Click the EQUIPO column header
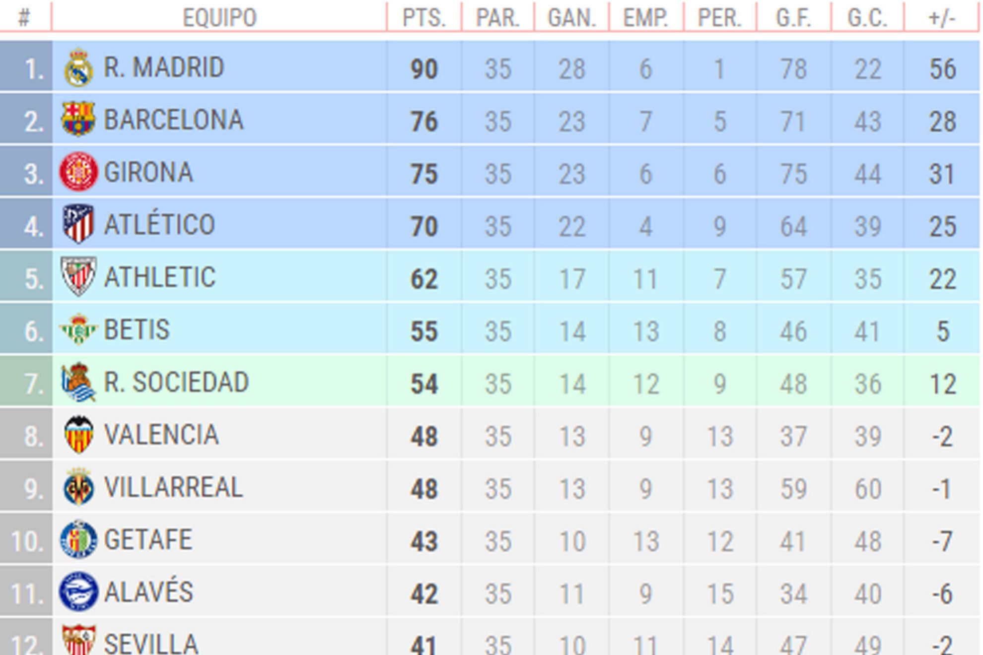983x655 pixels. pyautogui.click(x=219, y=18)
